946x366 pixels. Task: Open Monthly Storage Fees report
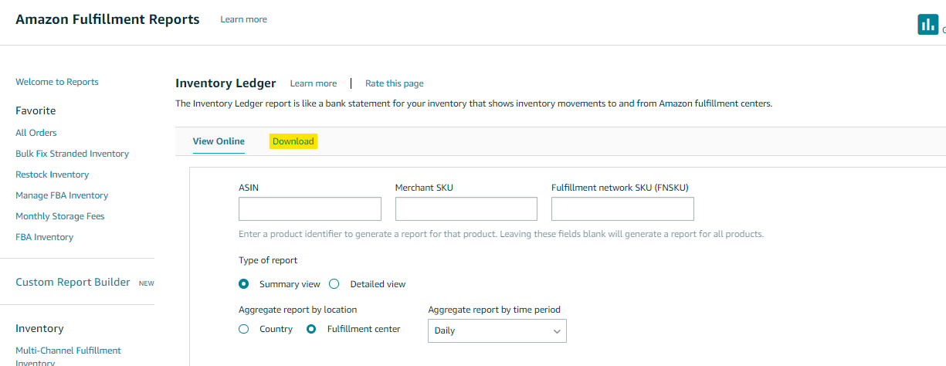[59, 216]
